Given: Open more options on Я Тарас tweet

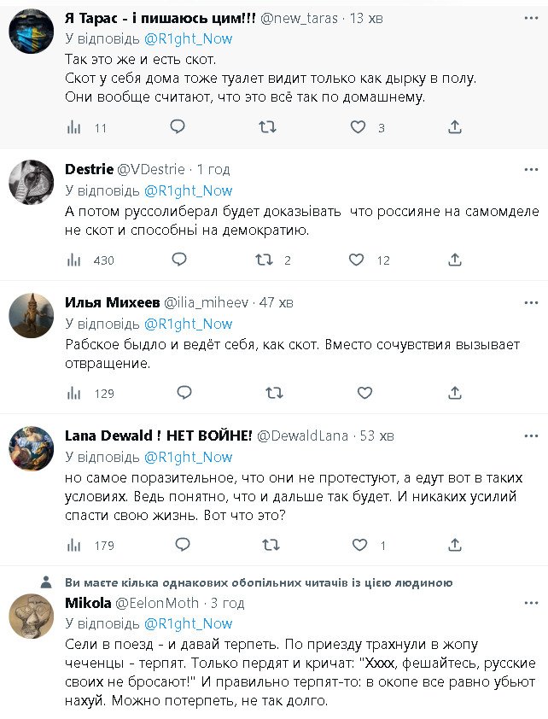Looking at the screenshot, I should pos(531,17).
